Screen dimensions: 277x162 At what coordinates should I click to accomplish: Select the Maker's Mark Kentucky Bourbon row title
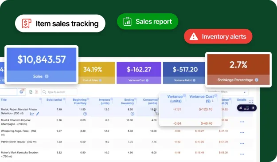tap(20, 154)
